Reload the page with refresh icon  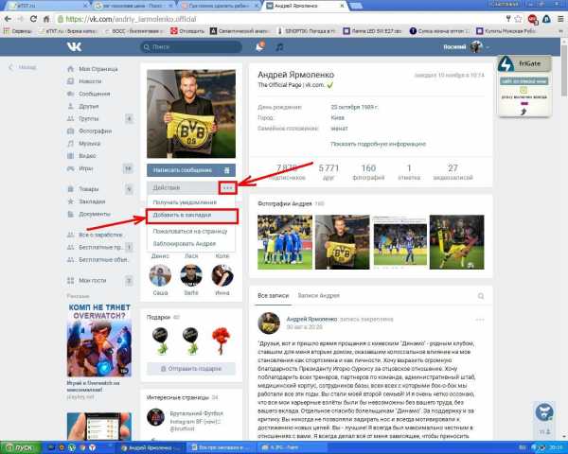point(33,19)
